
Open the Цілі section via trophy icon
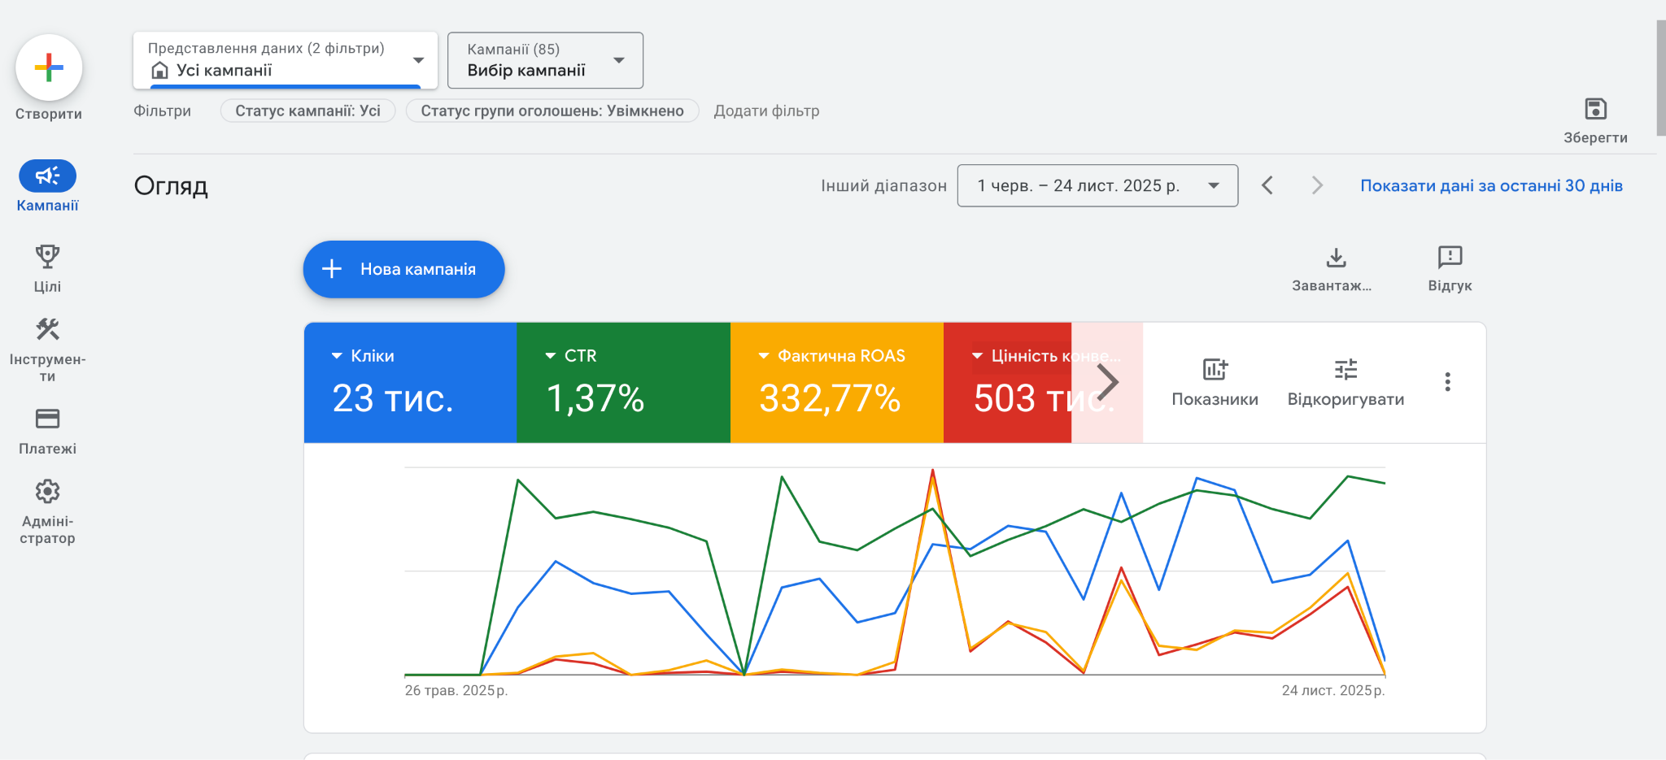(x=48, y=256)
